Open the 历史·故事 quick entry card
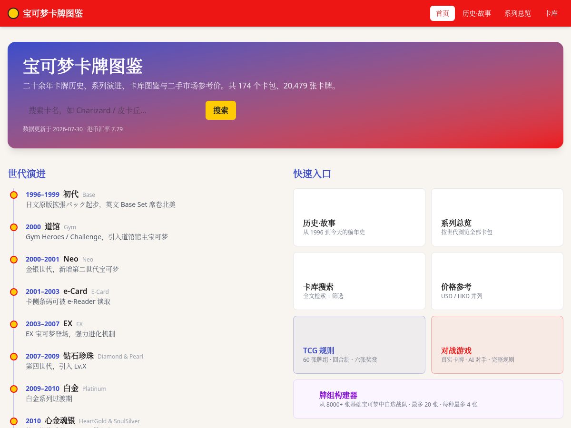This screenshot has width=571, height=428. tap(359, 217)
